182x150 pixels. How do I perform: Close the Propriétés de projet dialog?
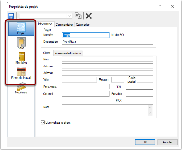[172, 6]
